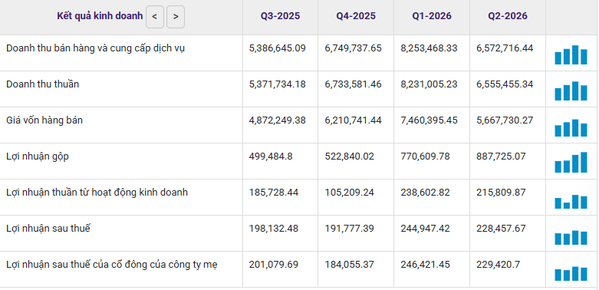
Task: Select the Q3-2025 column header
Action: pos(281,16)
